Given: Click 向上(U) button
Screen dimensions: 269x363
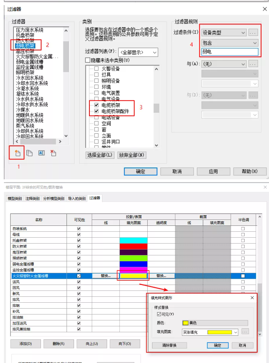Looking at the screenshot, I should click(x=92, y=344).
